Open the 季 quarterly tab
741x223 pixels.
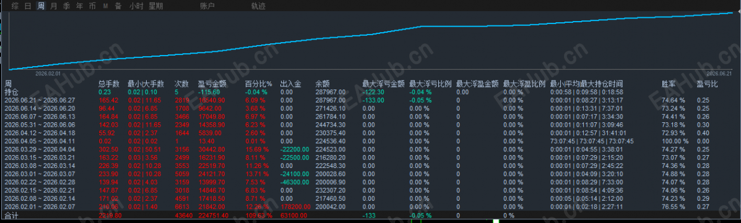[x=67, y=6]
